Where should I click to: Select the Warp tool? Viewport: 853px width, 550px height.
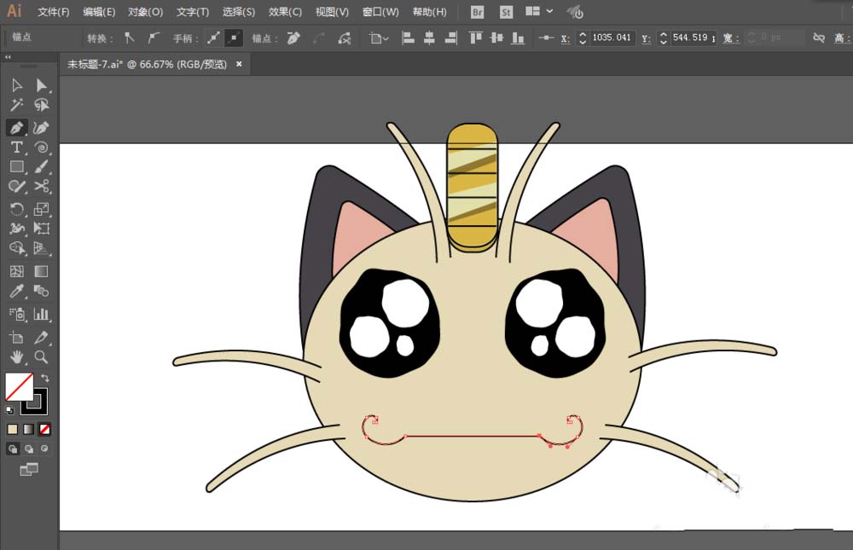pyautogui.click(x=17, y=229)
